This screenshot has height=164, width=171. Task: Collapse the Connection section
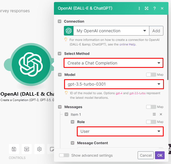[x=60, y=21]
